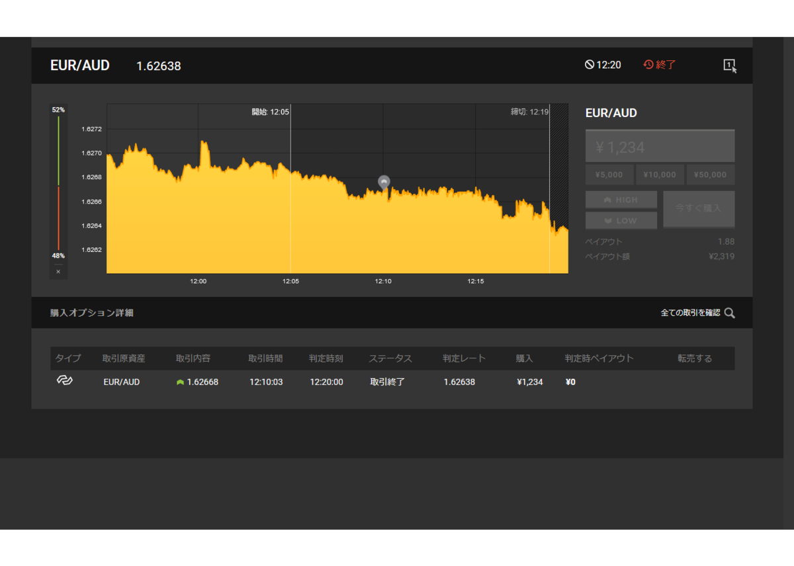Open the trade search magnifier icon
Viewport: 794px width, 566px height.
tap(729, 313)
